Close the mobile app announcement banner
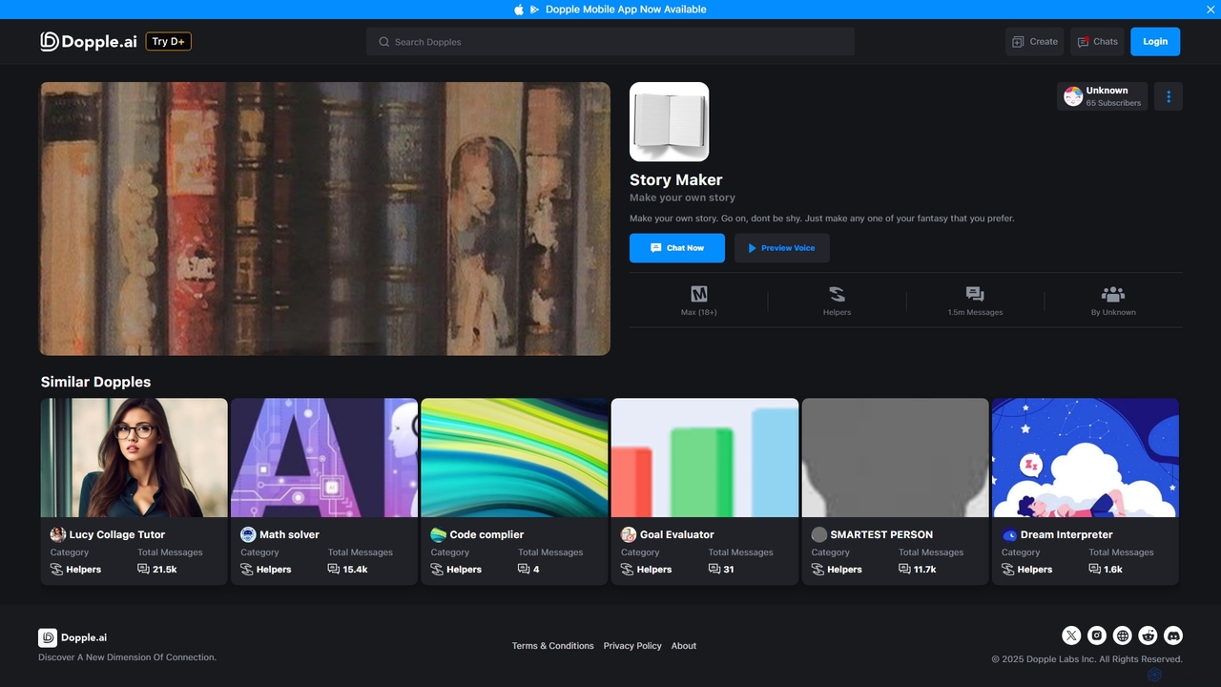 [x=1211, y=10]
